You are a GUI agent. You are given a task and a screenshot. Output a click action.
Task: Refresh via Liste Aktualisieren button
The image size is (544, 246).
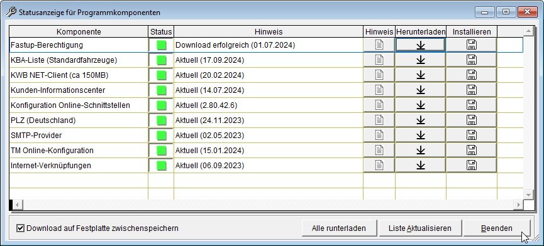[x=420, y=228]
